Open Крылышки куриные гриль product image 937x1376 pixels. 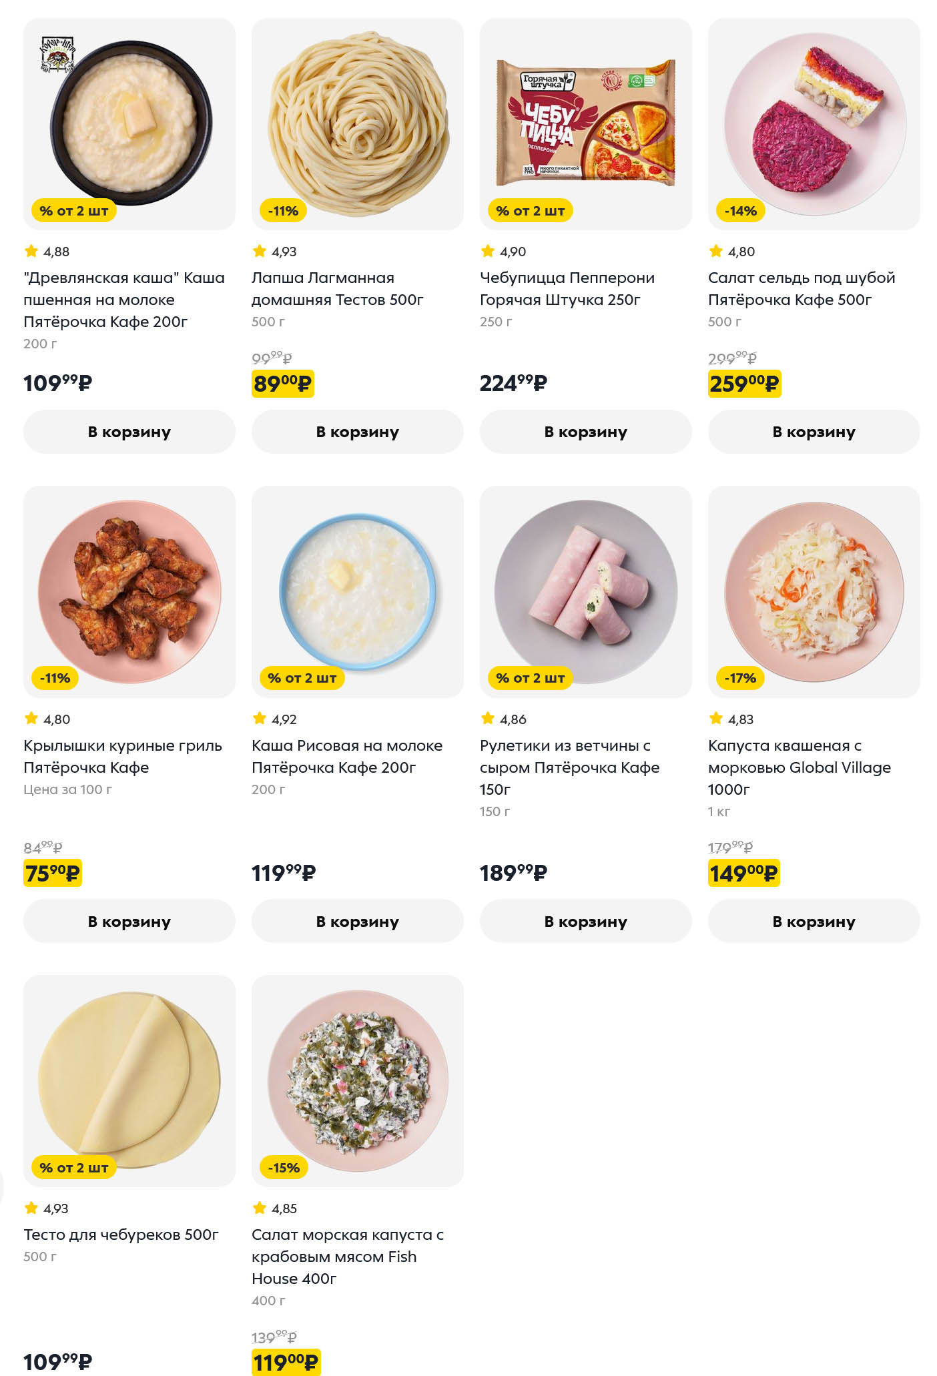coord(129,591)
